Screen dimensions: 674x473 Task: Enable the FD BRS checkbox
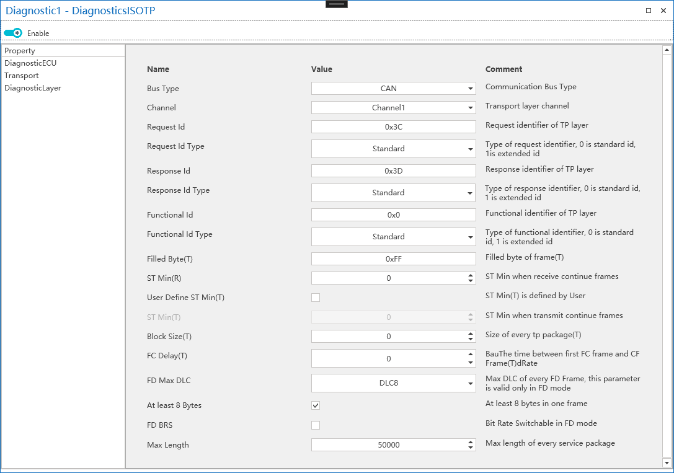click(x=316, y=425)
